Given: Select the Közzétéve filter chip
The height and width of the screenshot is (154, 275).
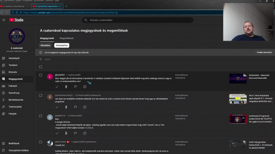Looking at the screenshot, I should [x=46, y=45].
